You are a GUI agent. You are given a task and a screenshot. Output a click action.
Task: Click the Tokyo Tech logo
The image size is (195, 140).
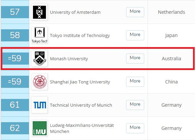(x=39, y=35)
